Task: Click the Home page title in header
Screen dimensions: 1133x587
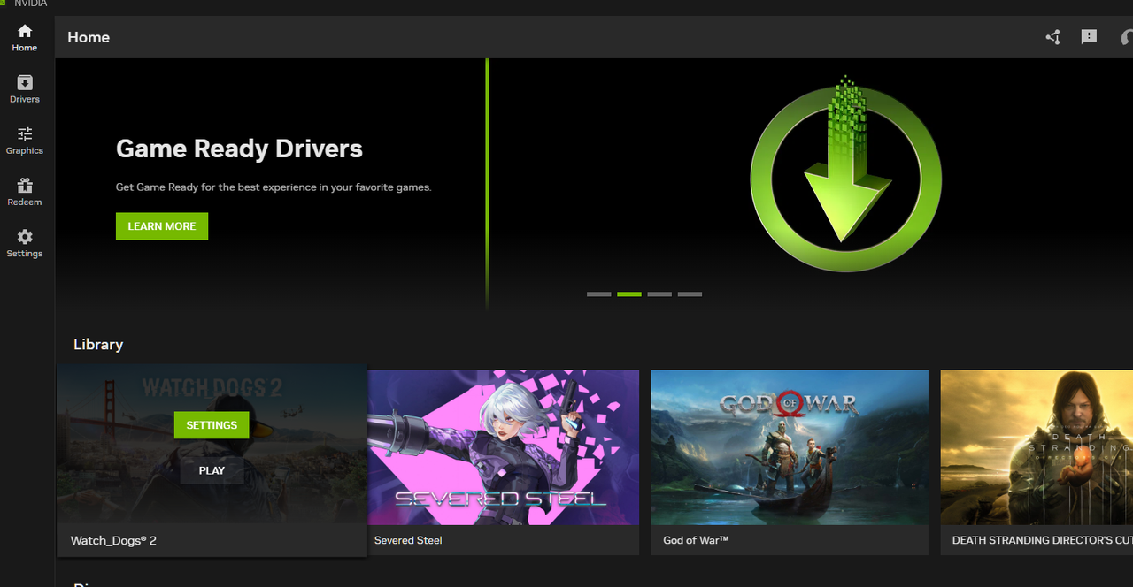Action: [x=89, y=37]
